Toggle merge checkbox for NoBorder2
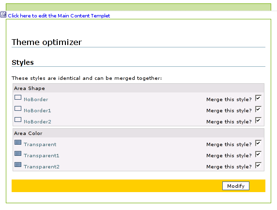 coord(258,120)
